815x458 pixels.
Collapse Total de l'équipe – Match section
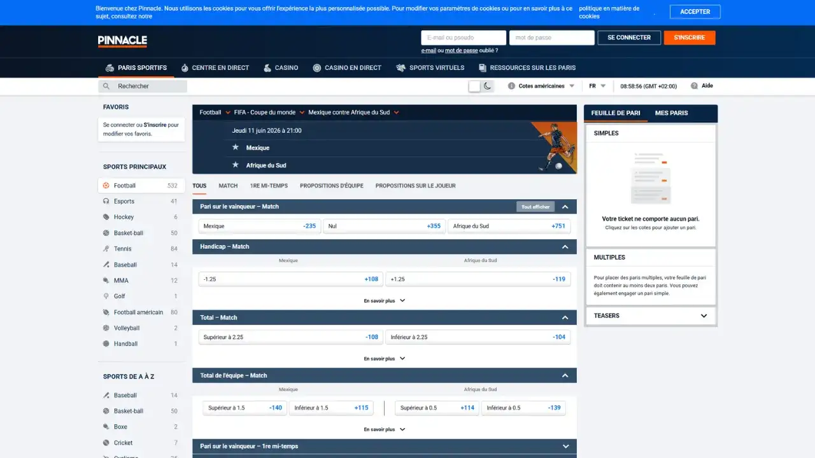[565, 376]
